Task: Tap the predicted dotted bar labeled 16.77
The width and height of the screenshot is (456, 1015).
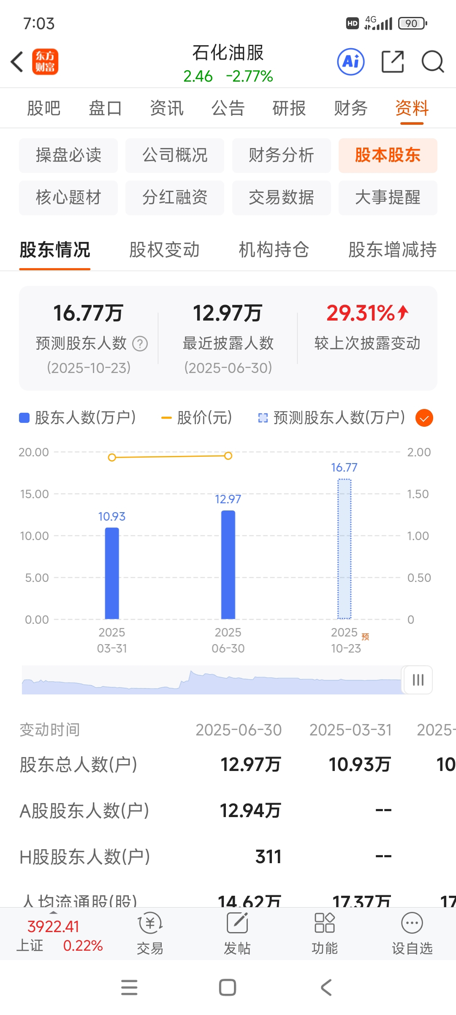Action: click(x=344, y=549)
